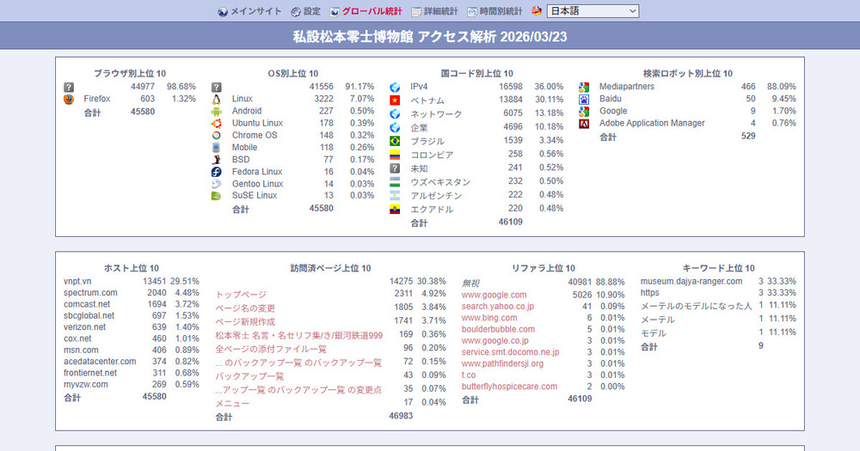Click the Argentina flag beside アルゼンチン
Screen dimensions: 860x451
click(395, 196)
